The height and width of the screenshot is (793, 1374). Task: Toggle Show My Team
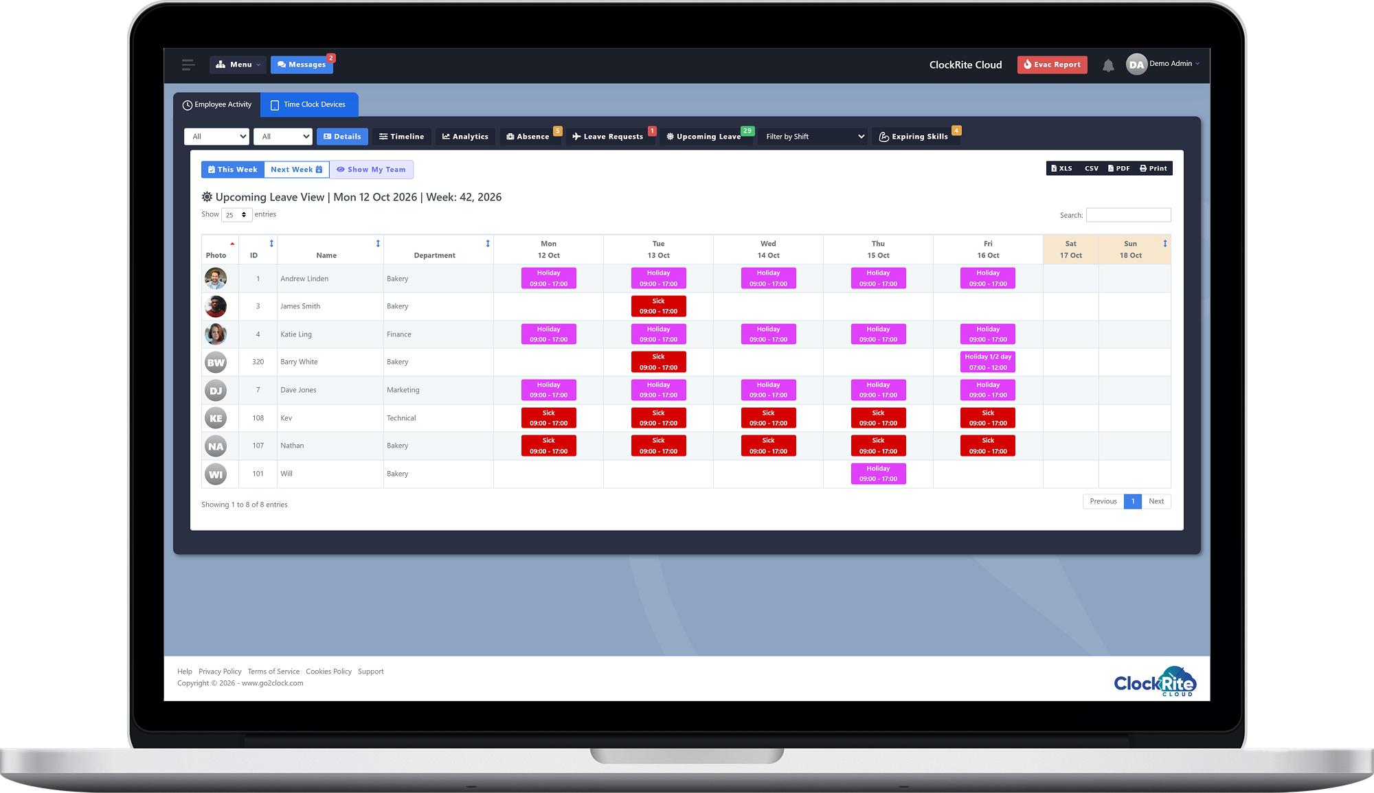(x=371, y=170)
